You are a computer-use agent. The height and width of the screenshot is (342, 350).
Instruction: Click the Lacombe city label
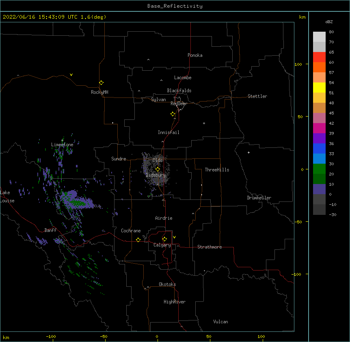click(x=183, y=78)
